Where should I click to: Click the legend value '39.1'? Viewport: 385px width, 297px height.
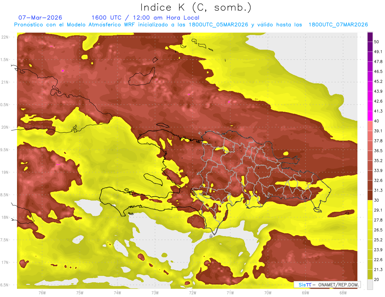coord(378,131)
